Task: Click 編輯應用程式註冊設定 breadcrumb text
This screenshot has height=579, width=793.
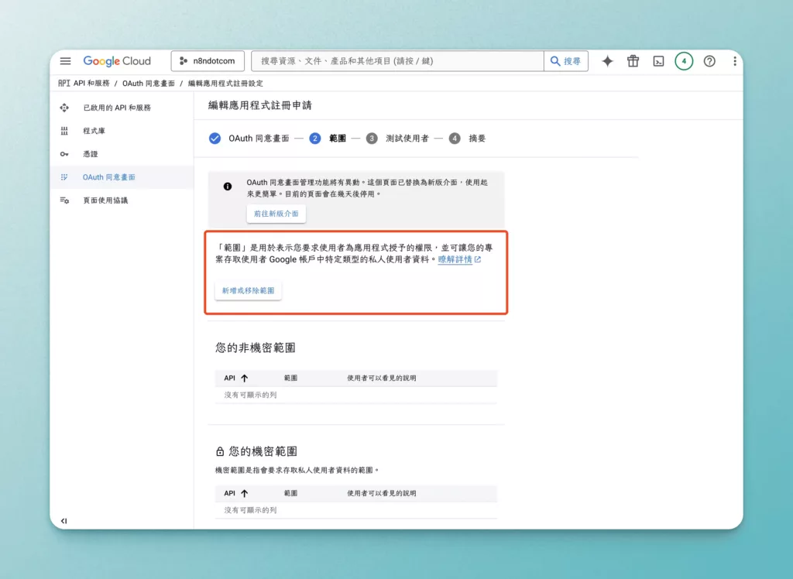Action: 225,84
